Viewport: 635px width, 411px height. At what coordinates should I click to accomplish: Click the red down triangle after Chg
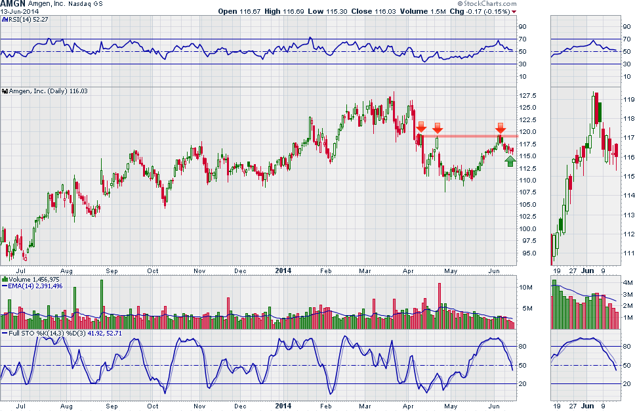tap(514, 11)
